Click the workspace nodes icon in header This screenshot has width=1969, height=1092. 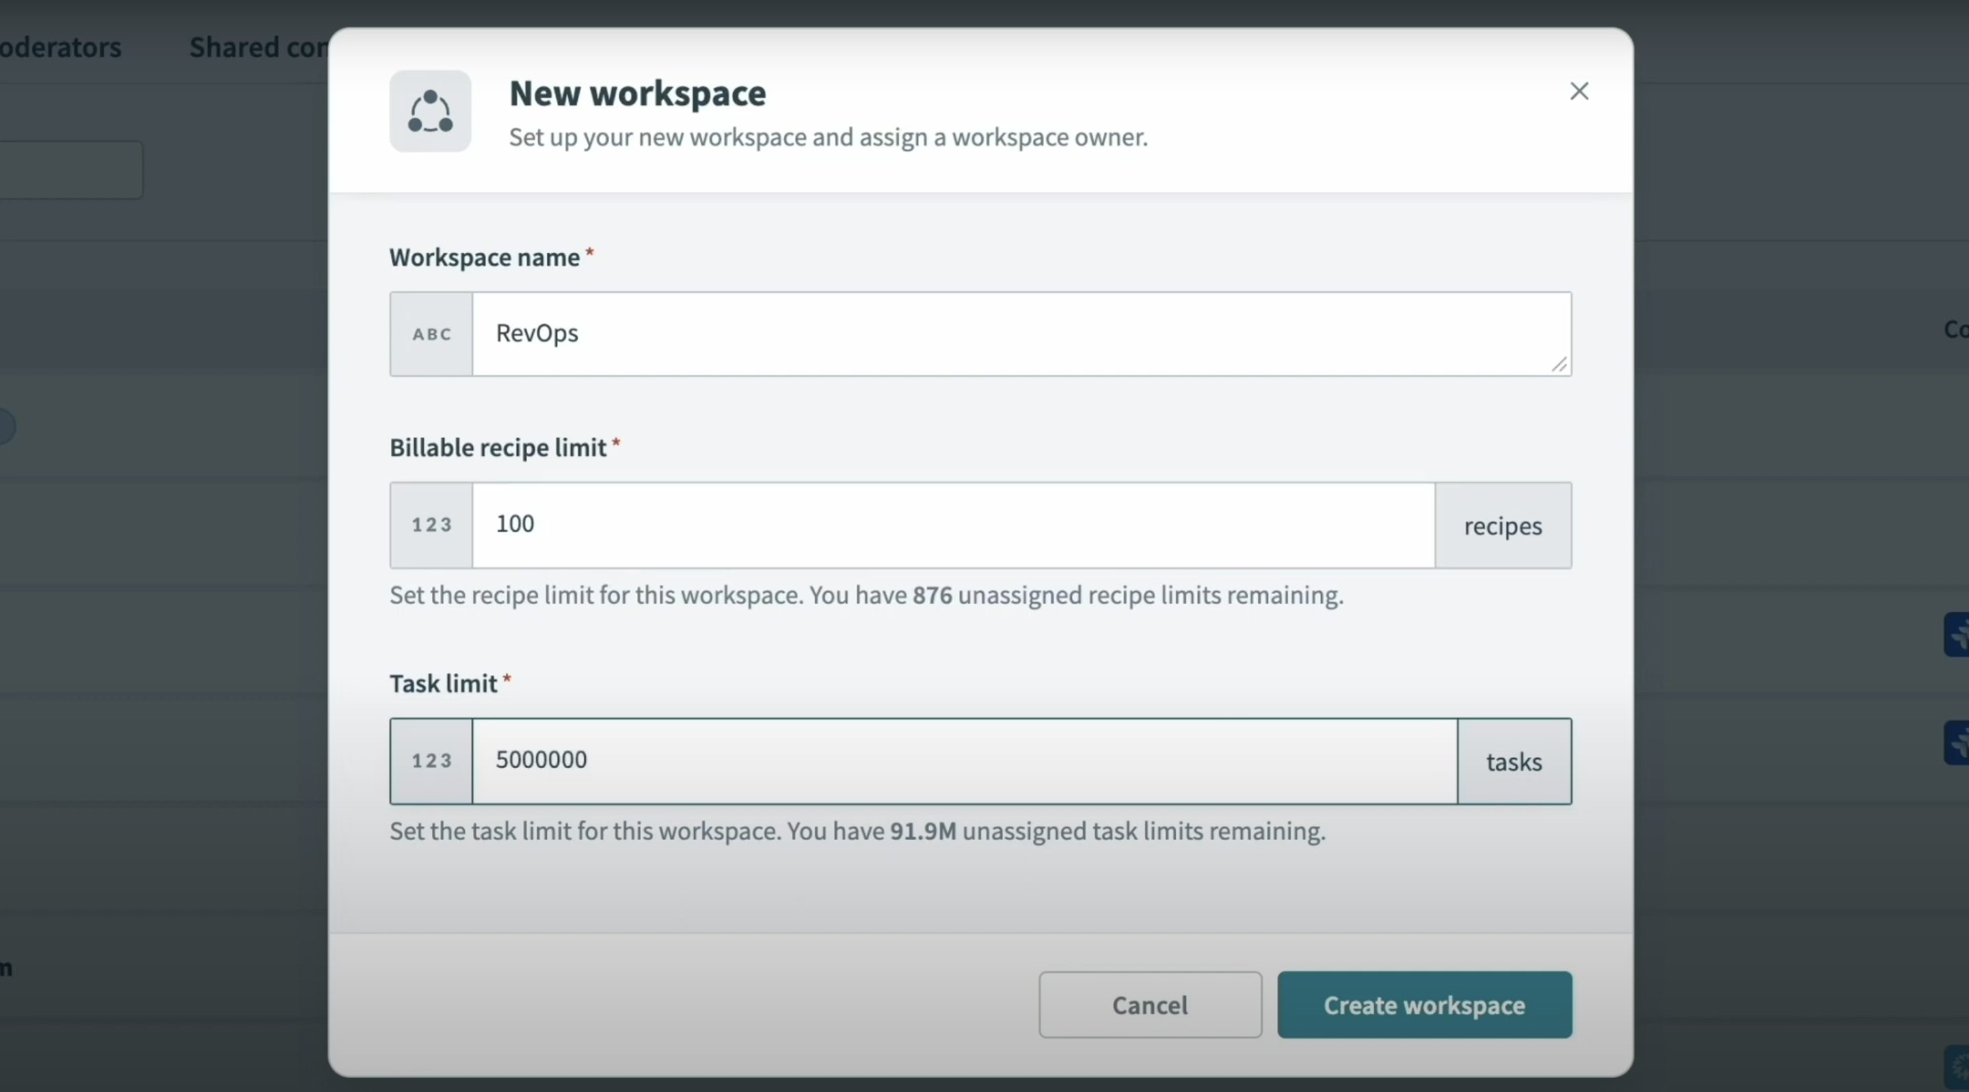(x=430, y=111)
